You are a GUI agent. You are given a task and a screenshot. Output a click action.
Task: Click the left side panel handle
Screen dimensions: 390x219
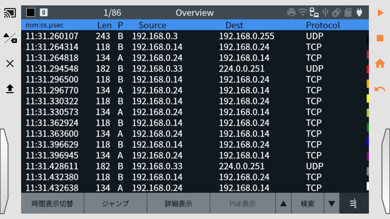click(4, 171)
